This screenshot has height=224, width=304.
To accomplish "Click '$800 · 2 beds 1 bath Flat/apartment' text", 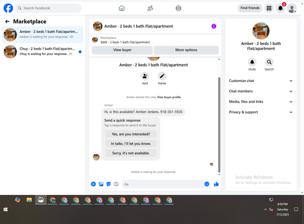I will coord(125,42).
